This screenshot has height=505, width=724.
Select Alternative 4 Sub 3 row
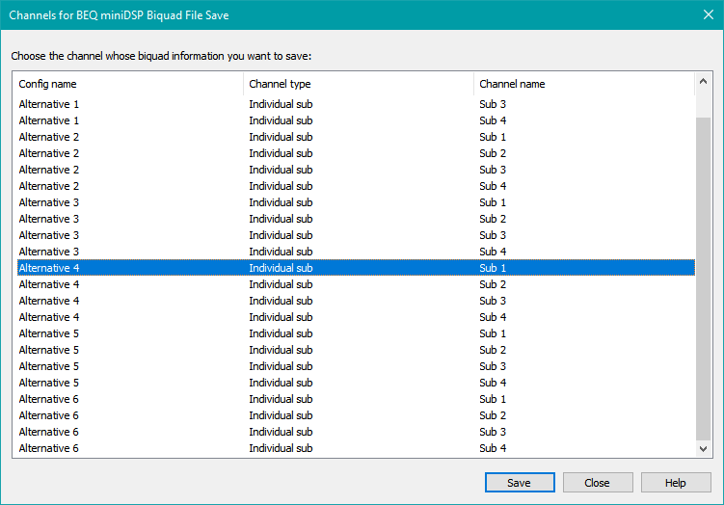[x=356, y=301]
